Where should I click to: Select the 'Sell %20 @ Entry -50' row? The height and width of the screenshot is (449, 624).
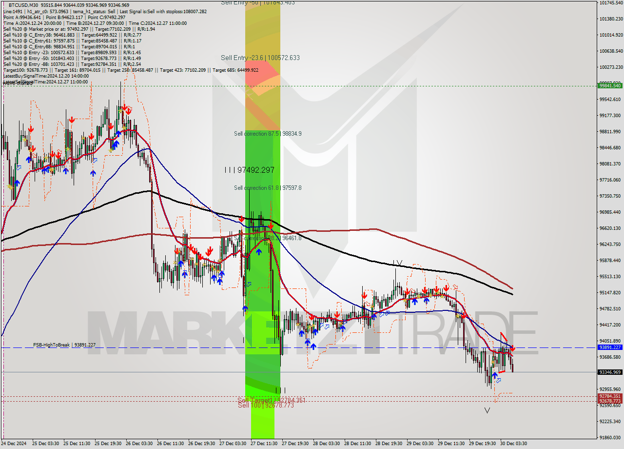coord(72,58)
